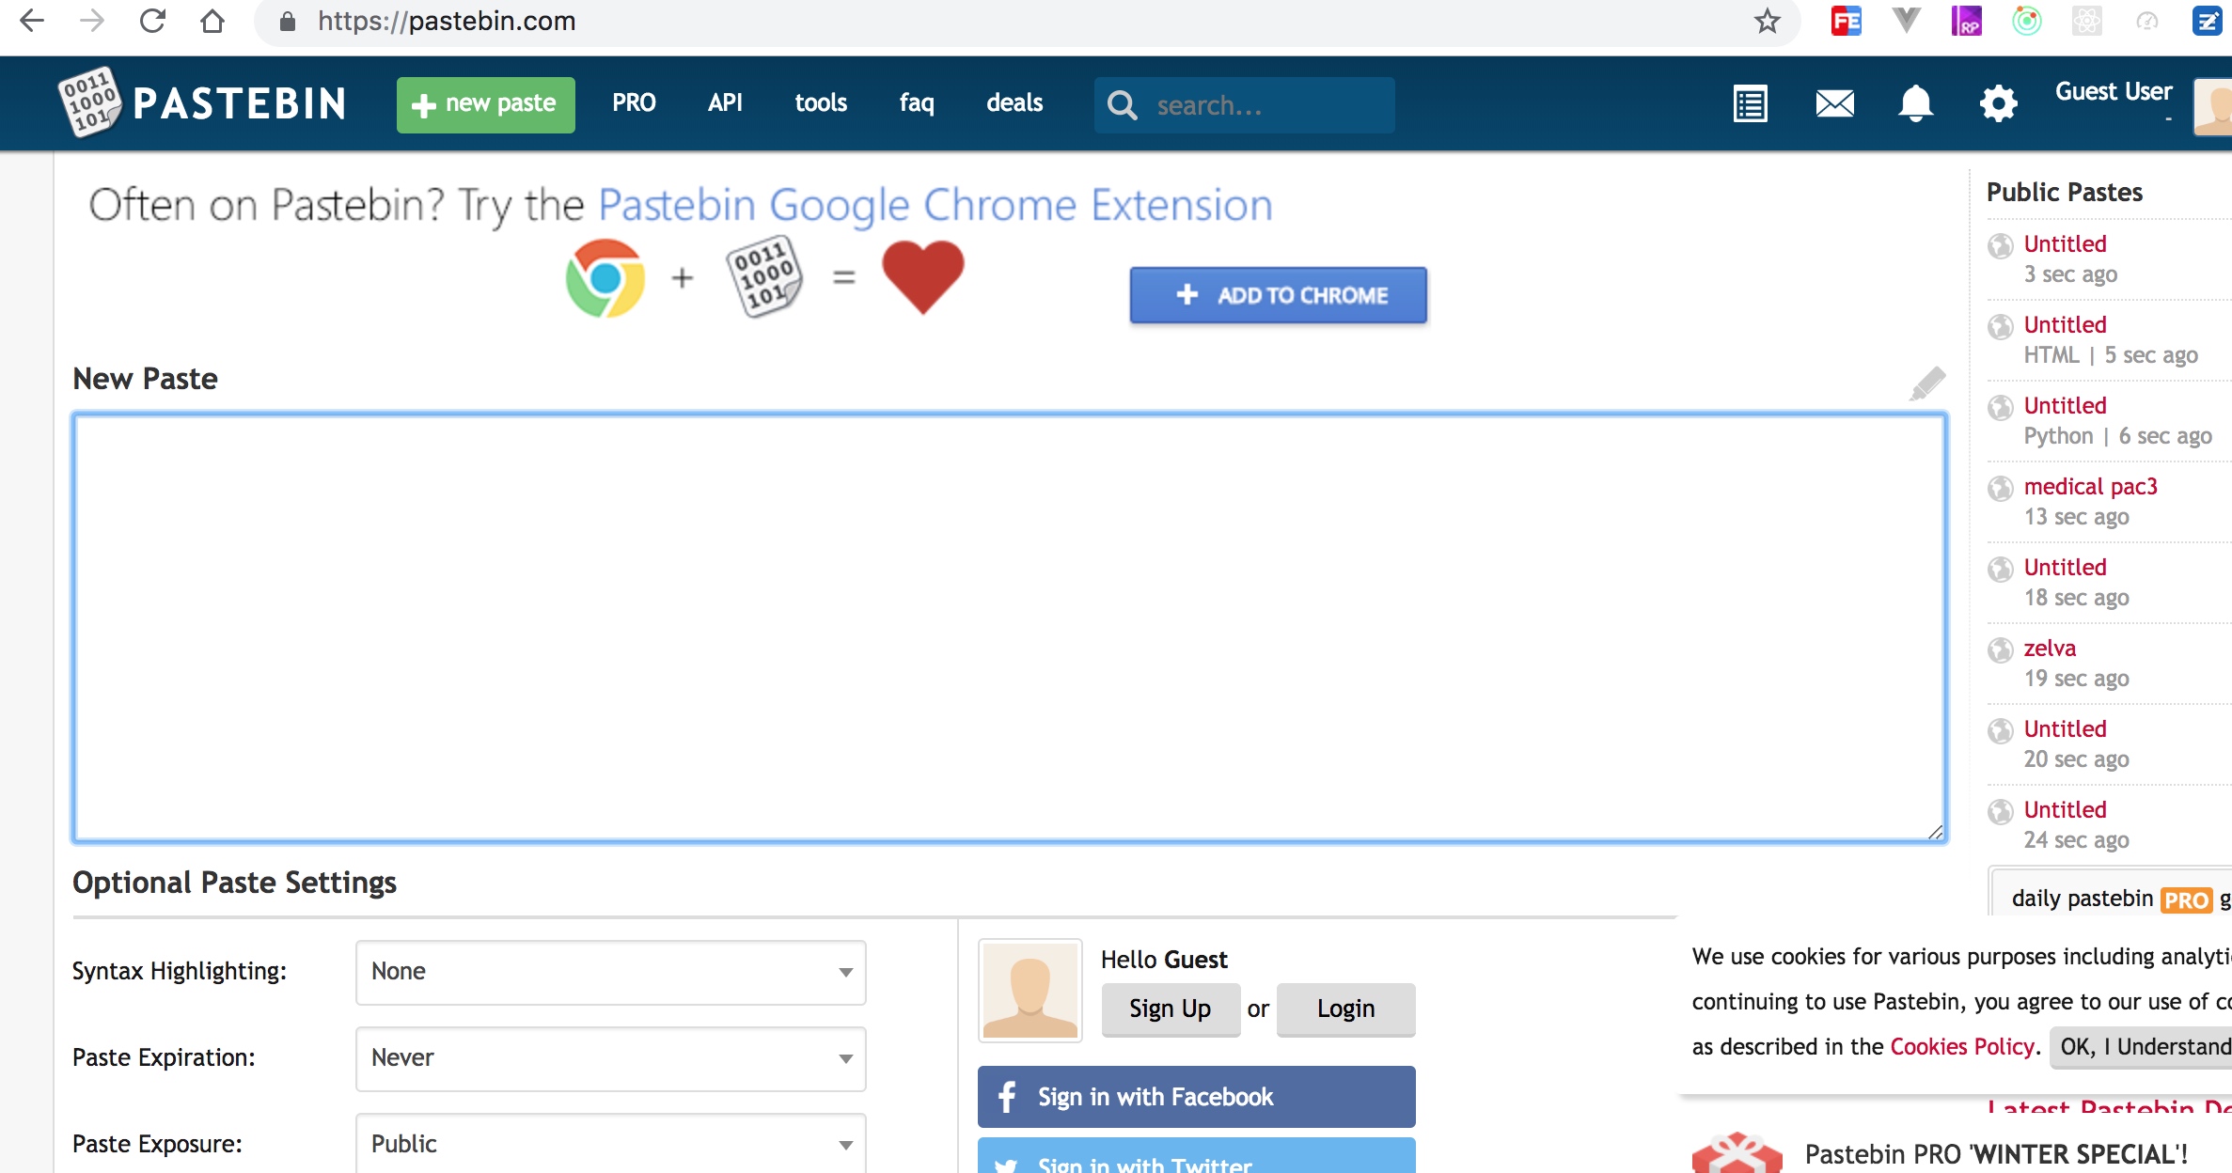Click the red gift icon near Winter Special
This screenshot has width=2232, height=1173.
[1737, 1152]
